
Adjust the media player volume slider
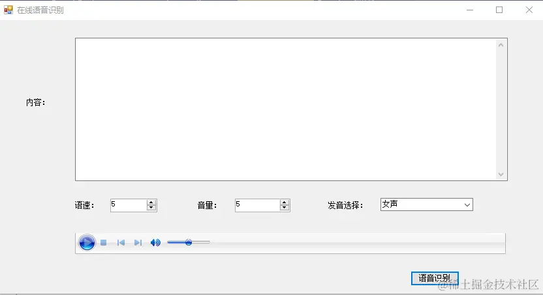pyautogui.click(x=189, y=242)
